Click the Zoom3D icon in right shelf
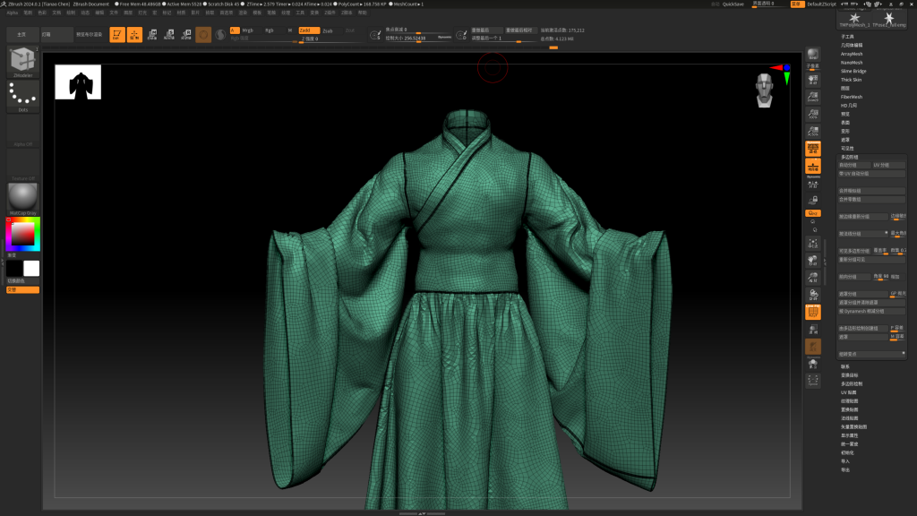Image resolution: width=917 pixels, height=516 pixels. (813, 278)
